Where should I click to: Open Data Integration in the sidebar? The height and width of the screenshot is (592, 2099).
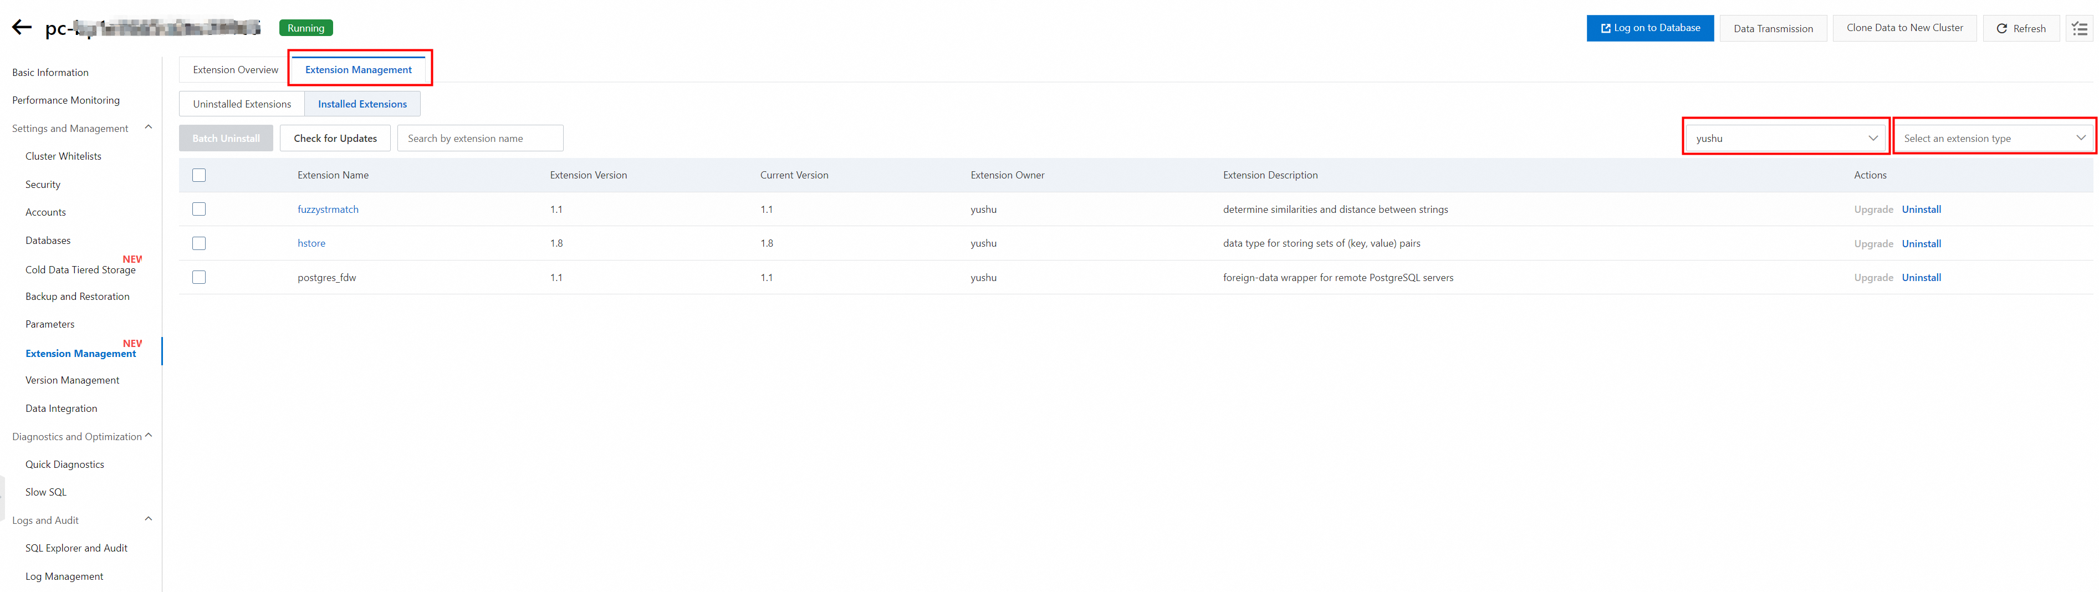tap(61, 409)
